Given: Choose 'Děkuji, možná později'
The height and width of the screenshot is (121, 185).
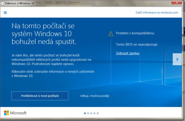Looking at the screenshot, I should coord(95,96).
